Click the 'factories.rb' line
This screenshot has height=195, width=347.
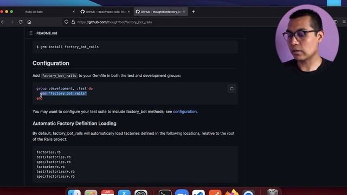tap(48, 152)
